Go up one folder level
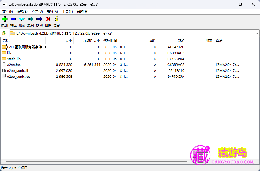The height and width of the screenshot is (171, 260). click(x=4, y=33)
